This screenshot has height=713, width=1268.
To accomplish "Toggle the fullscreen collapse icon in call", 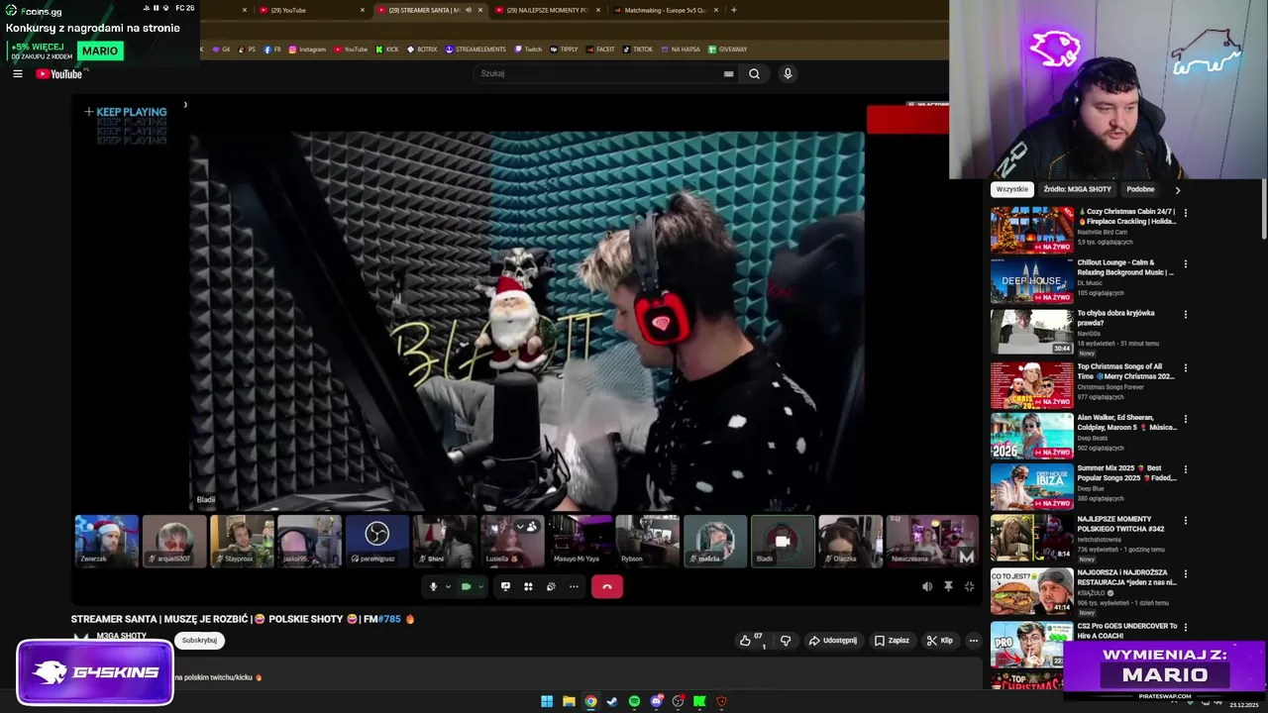I will 969,586.
